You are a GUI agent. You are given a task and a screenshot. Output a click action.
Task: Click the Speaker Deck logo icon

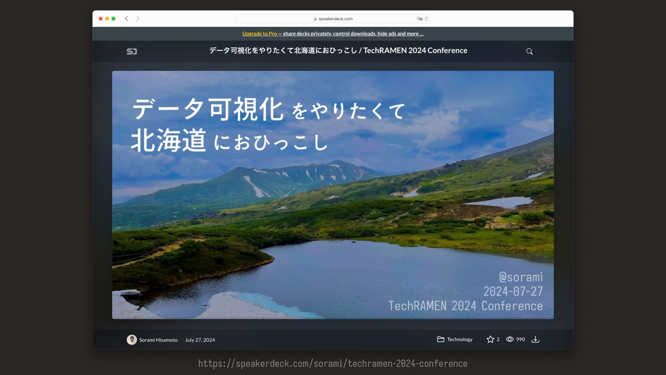pos(132,51)
